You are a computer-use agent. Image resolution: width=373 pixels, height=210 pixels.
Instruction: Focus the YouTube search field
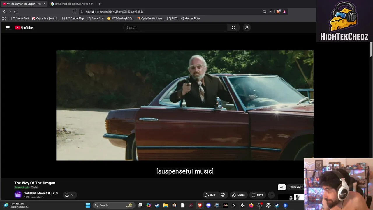tap(176, 27)
